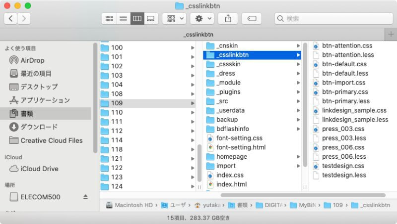Screen dimensions: 397x224
Task: Open Creative Cloud Files in sidebar
Action: pos(51,140)
